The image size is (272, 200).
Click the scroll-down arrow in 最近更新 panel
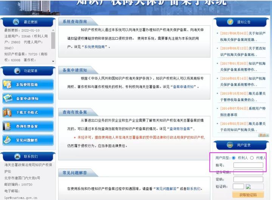[53, 61]
